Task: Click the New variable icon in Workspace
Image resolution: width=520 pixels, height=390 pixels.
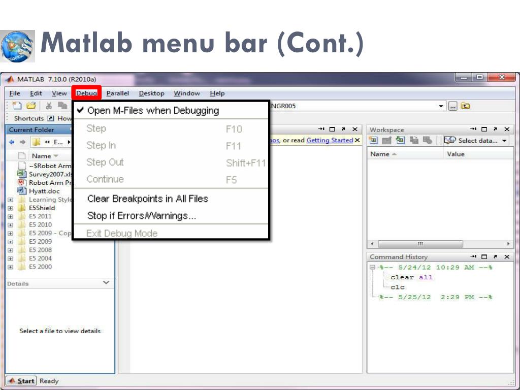Action: tap(373, 140)
